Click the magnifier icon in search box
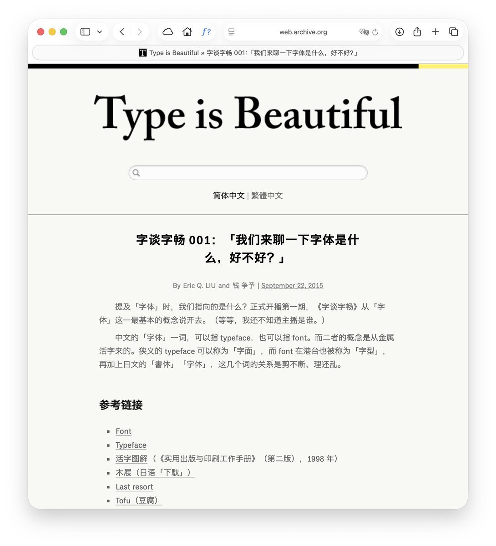 [136, 173]
